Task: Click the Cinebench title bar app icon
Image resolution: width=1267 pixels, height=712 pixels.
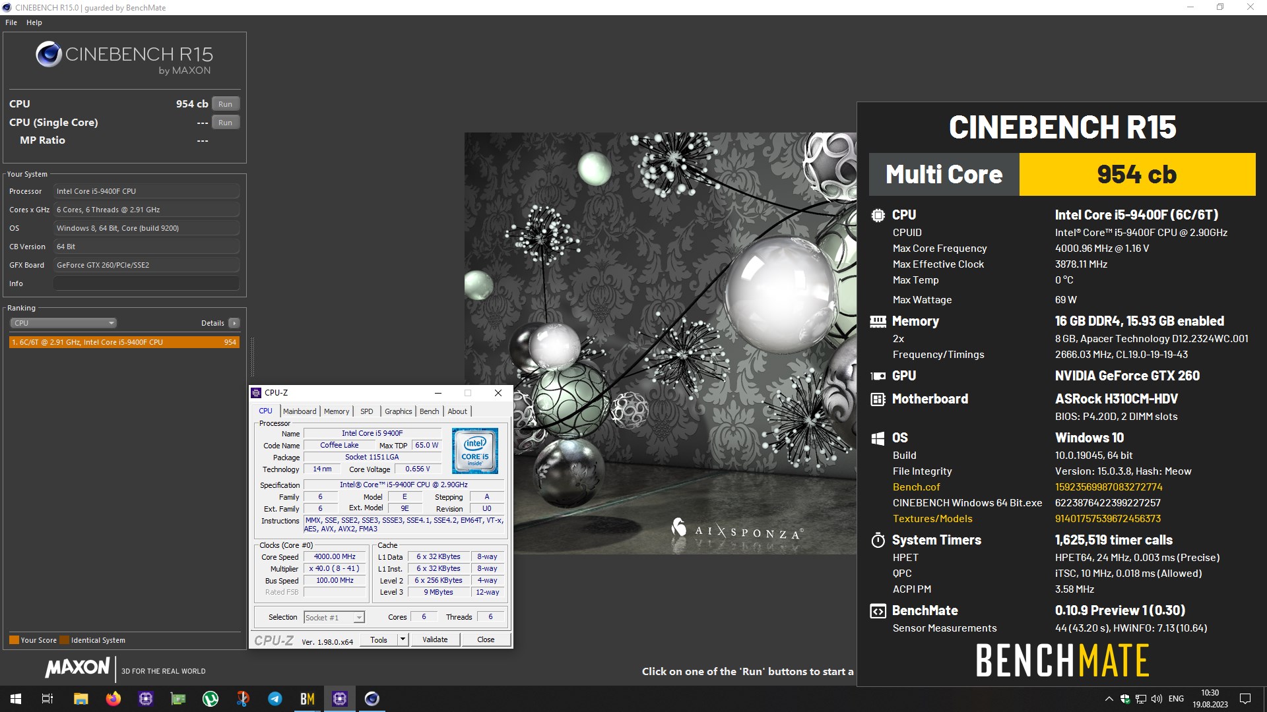Action: (7, 7)
